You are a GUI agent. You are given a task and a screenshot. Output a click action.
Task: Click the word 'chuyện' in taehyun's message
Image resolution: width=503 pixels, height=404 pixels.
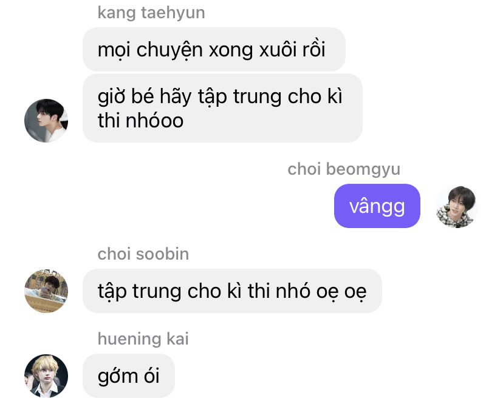click(x=169, y=51)
